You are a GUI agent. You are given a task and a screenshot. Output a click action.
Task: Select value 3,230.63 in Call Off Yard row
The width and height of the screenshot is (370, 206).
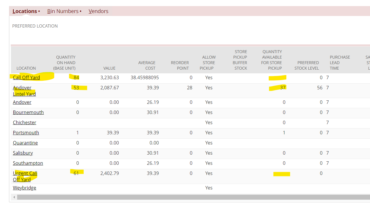tap(110, 77)
